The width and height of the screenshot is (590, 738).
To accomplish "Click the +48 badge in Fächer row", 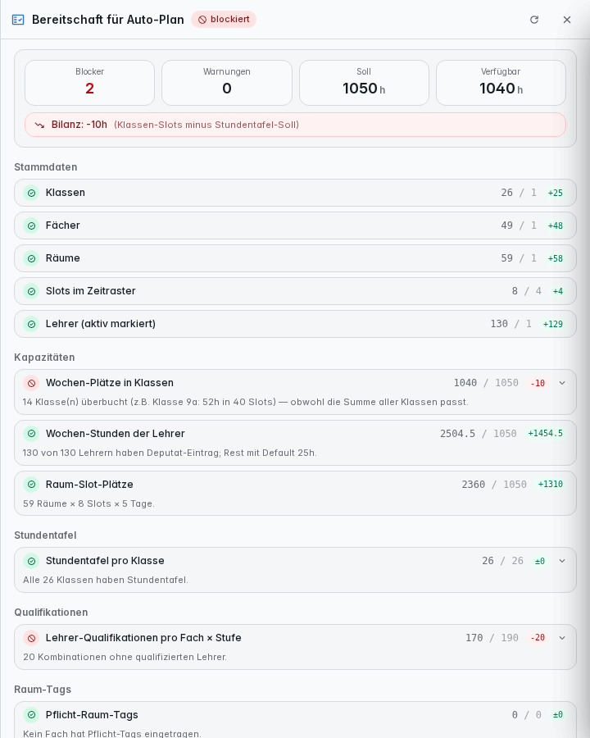I will tap(556, 226).
